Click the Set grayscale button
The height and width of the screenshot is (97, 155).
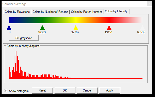(24, 38)
